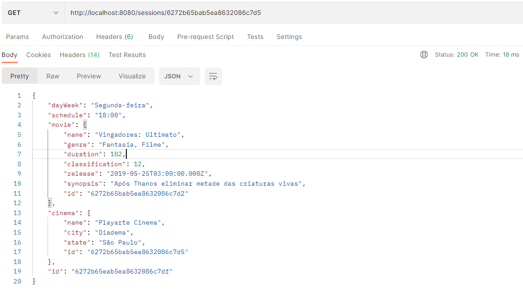The width and height of the screenshot is (523, 293).
Task: Switch to the Cookies response tab
Action: [38, 54]
